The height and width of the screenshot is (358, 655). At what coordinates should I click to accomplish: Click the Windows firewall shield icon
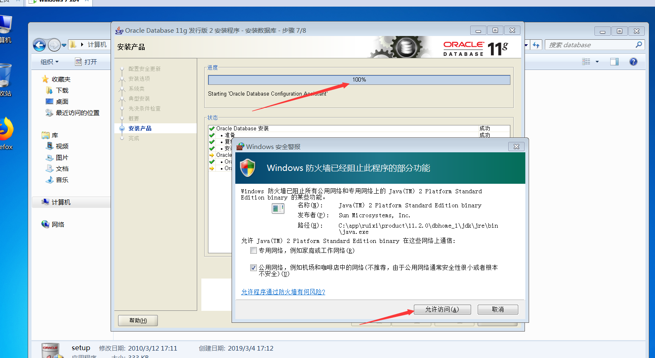pos(248,168)
